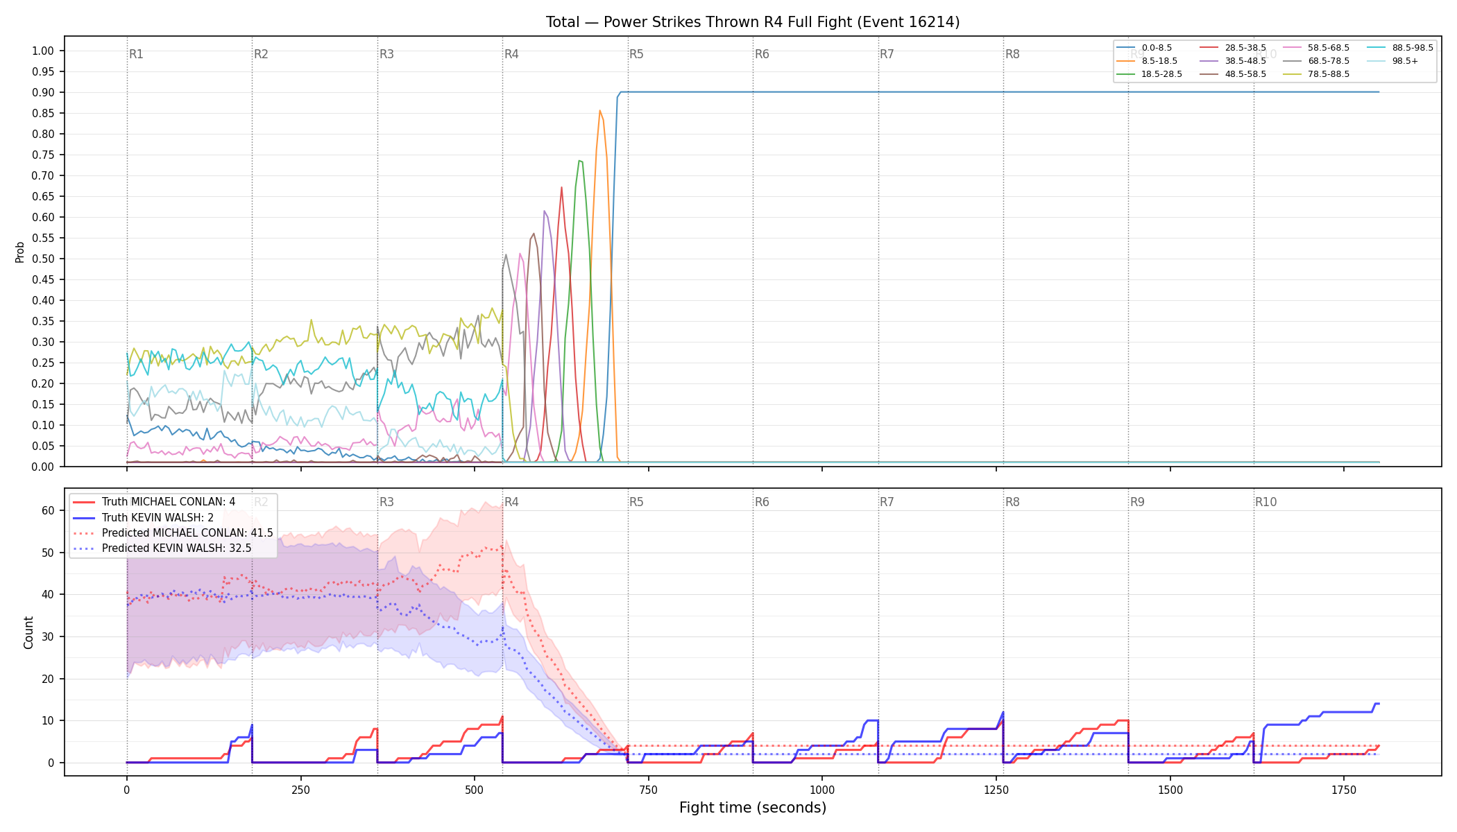The width and height of the screenshot is (1457, 832).
Task: Click the 1250 tick on time axis
Action: 996,790
